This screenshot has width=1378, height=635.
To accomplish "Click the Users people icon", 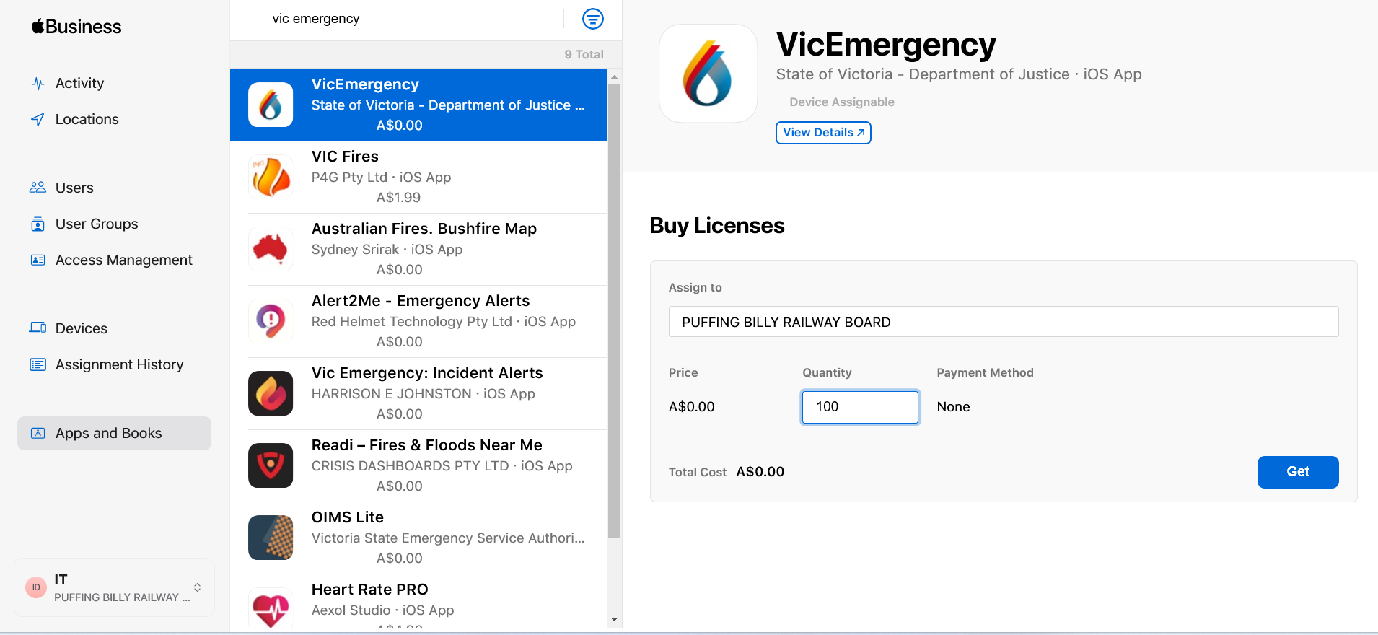I will [x=38, y=188].
